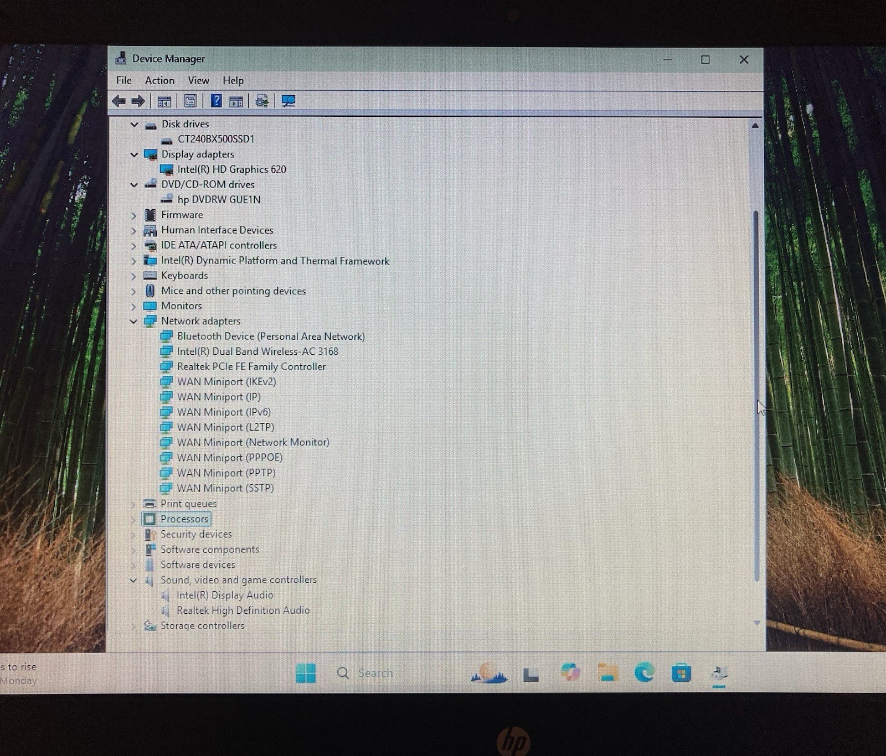The height and width of the screenshot is (756, 886).
Task: Select hp DVDRW GUE1N drive
Action: [219, 200]
